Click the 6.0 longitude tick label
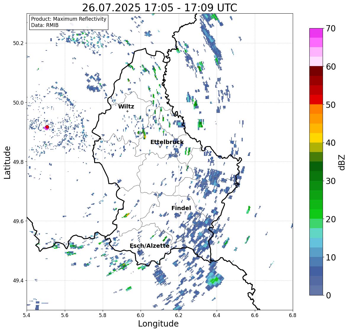Screen dimensions: 349x331 point(141,315)
